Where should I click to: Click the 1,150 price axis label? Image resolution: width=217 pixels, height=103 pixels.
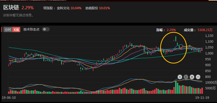pyautogui.click(x=209, y=36)
